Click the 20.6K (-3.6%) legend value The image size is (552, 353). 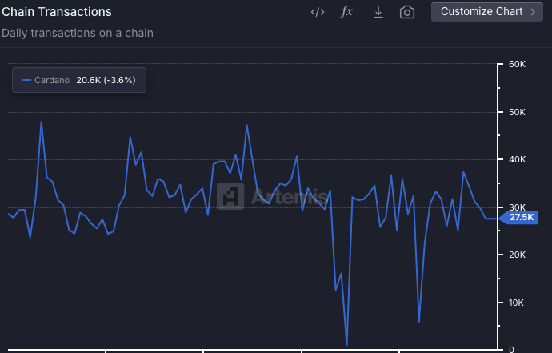tap(106, 80)
